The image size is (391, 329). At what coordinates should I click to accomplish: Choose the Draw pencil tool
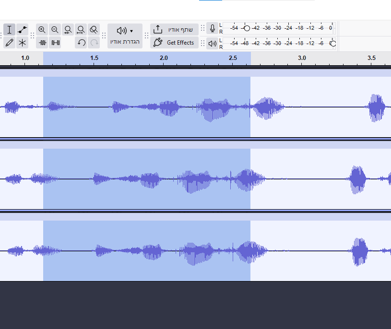pos(10,43)
